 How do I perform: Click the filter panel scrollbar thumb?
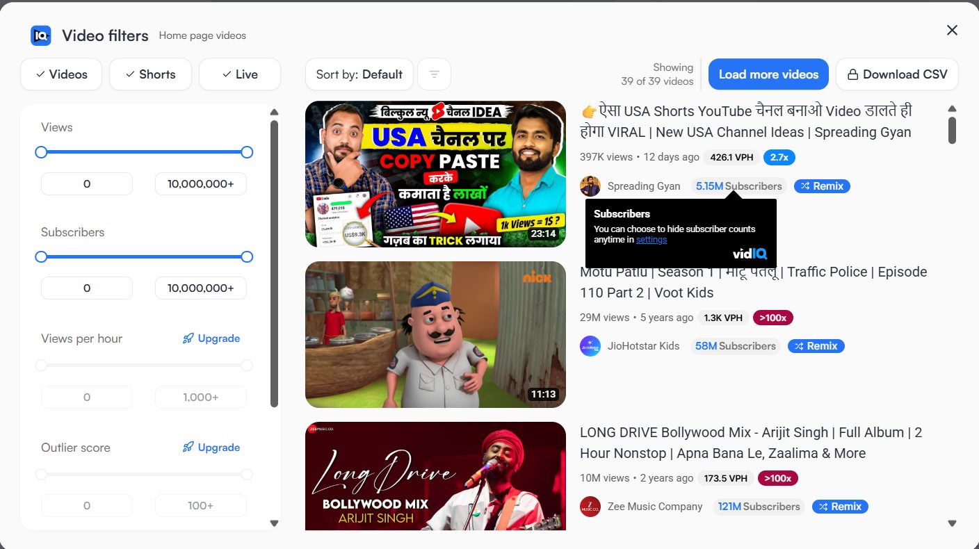tap(274, 263)
